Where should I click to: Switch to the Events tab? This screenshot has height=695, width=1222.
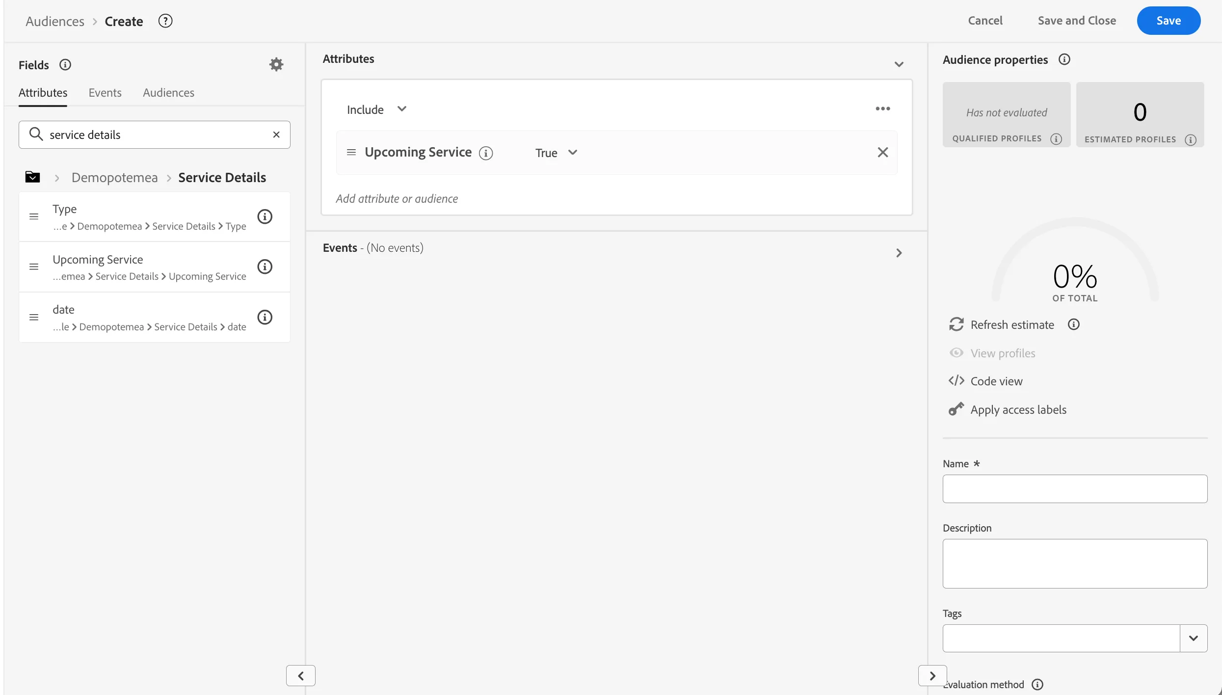(x=105, y=92)
